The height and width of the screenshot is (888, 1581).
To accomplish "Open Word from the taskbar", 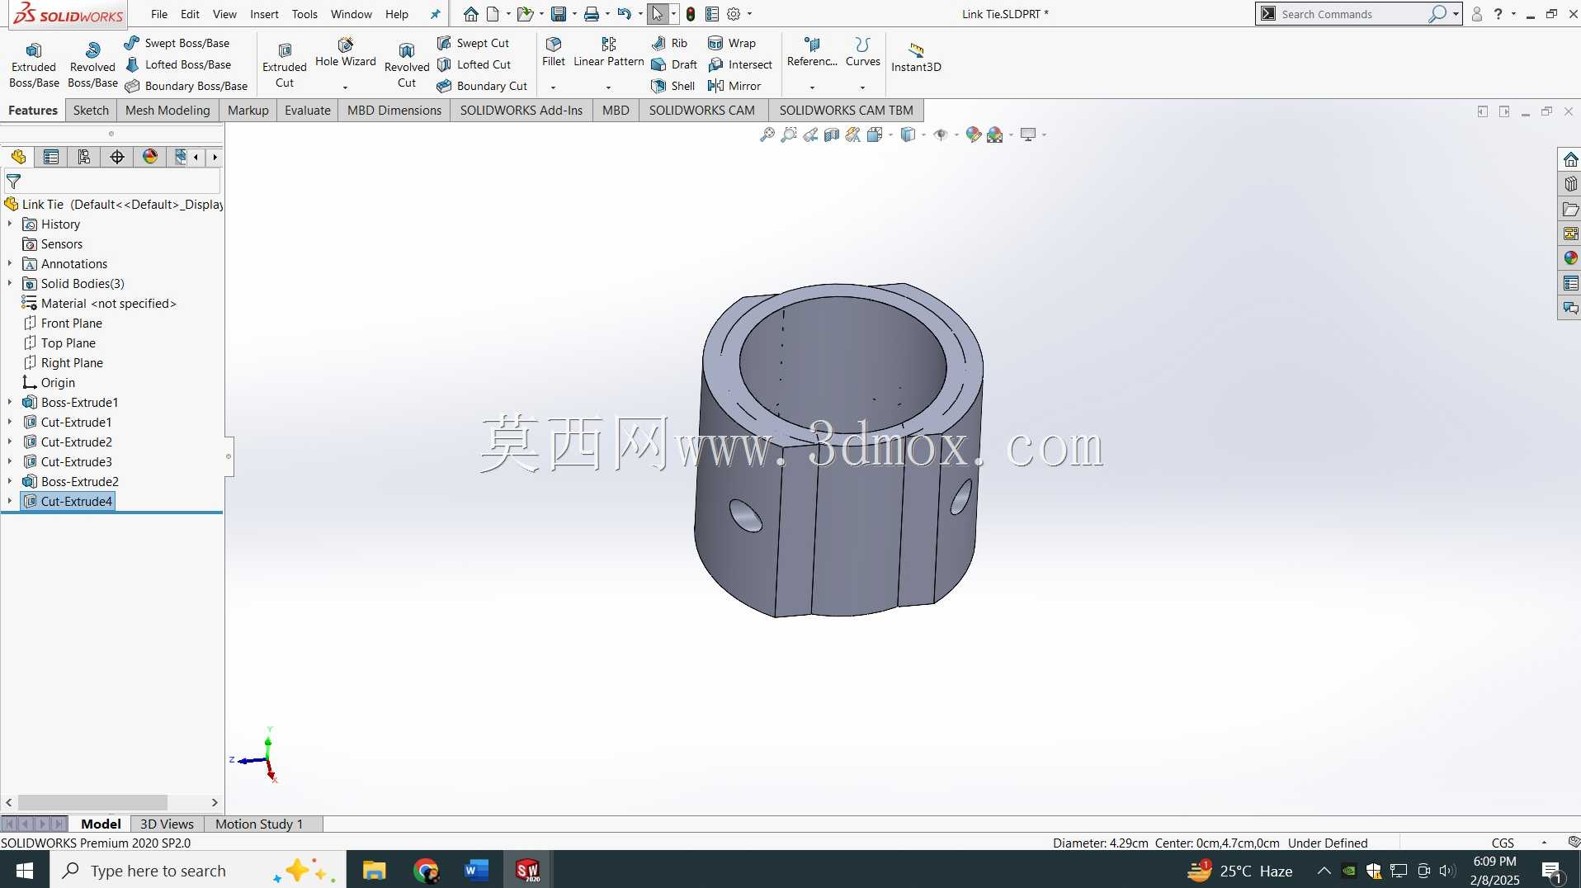I will point(476,870).
